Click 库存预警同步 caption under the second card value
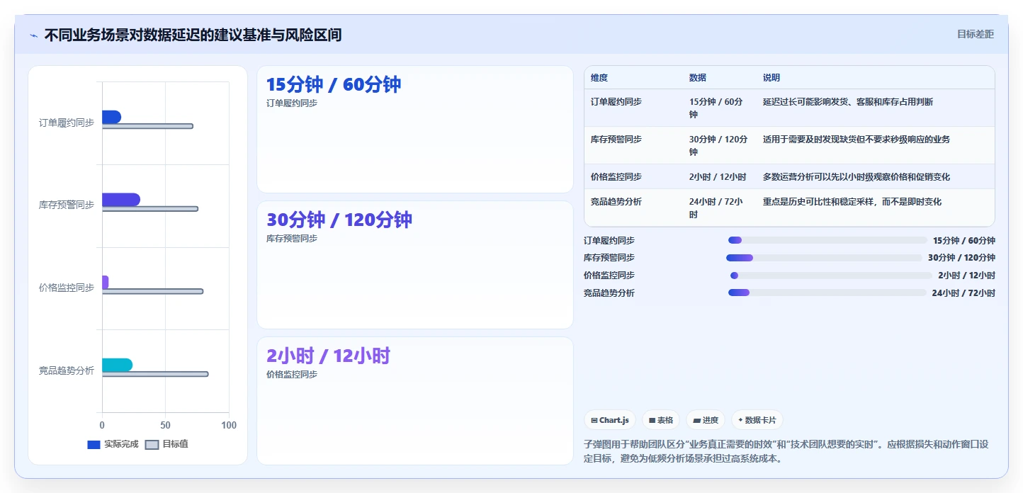 tap(292, 238)
